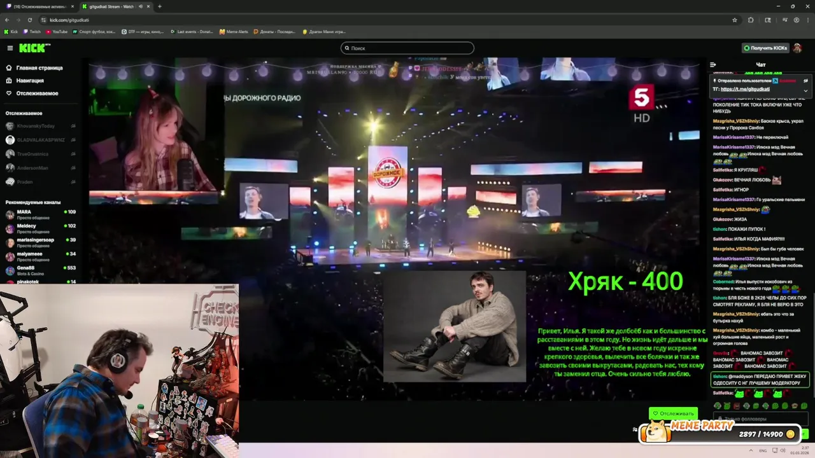Viewport: 815px width, 458px height.
Task: Close the Twitch browser tab
Action: pyautogui.click(x=72, y=6)
